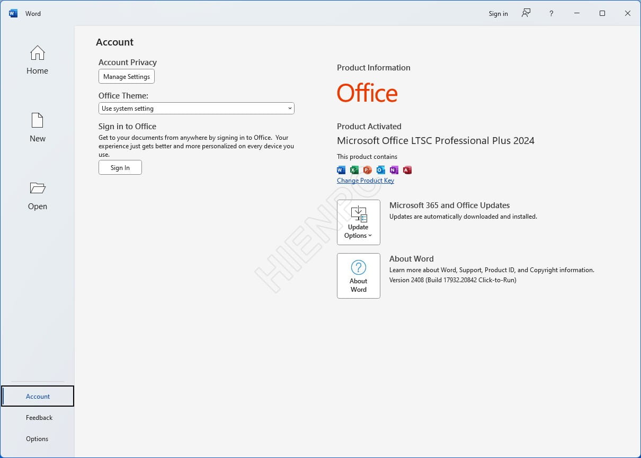Expand the Office Theme dropdown
This screenshot has height=458, width=641.
[x=196, y=109]
